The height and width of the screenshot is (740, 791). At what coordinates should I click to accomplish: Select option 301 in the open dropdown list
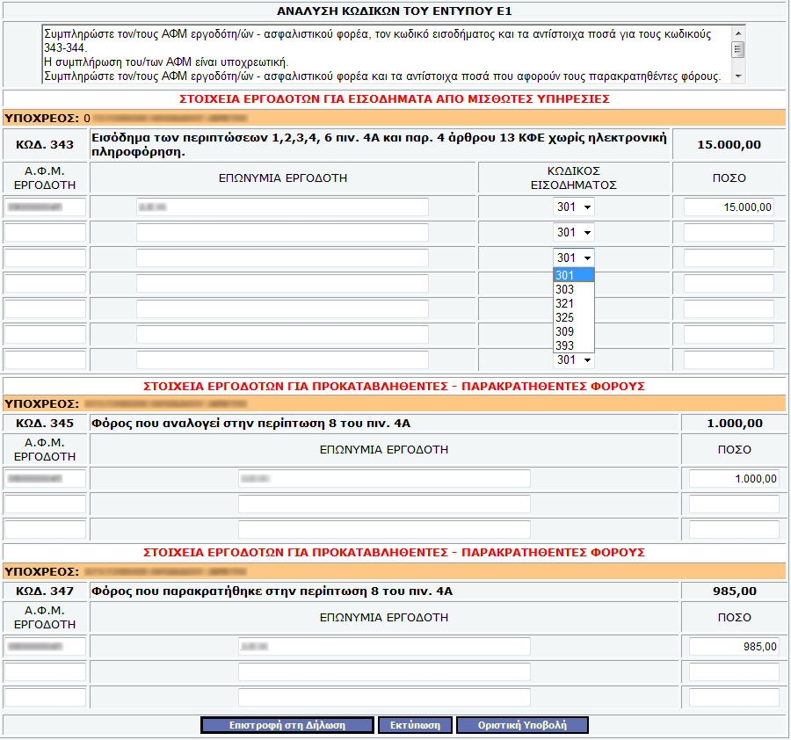tap(574, 275)
